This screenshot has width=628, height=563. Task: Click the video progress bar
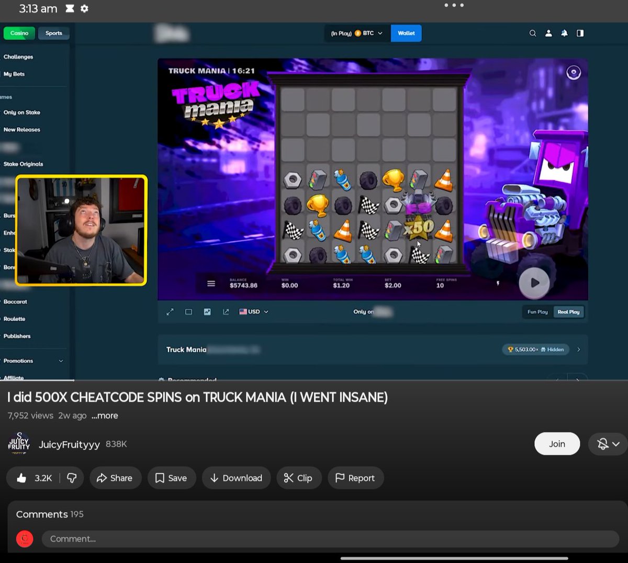pyautogui.click(x=314, y=380)
